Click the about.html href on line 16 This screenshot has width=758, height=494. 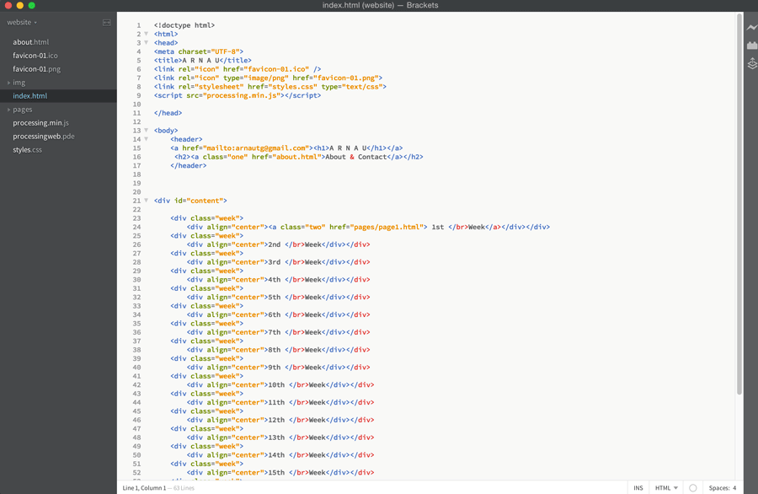tap(296, 157)
